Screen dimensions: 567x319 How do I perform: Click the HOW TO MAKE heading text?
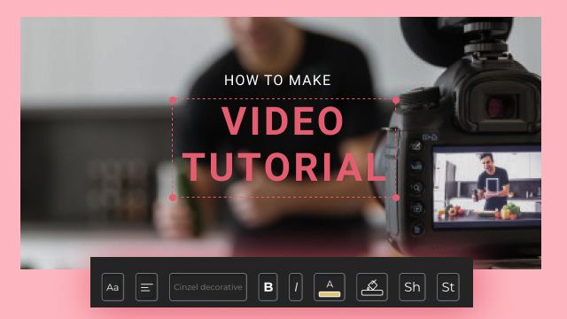point(277,81)
